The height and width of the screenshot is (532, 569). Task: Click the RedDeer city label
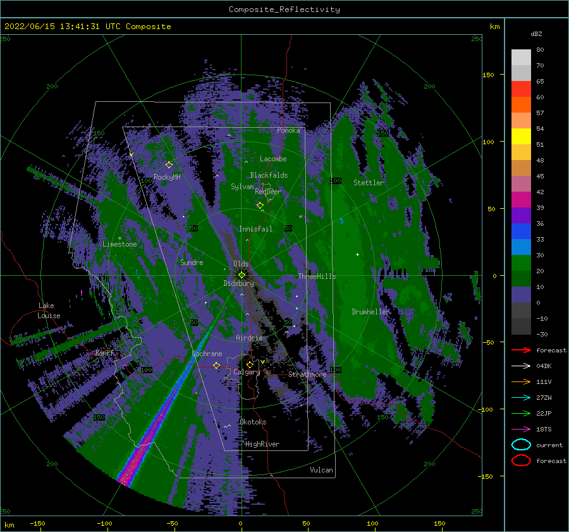pos(268,192)
